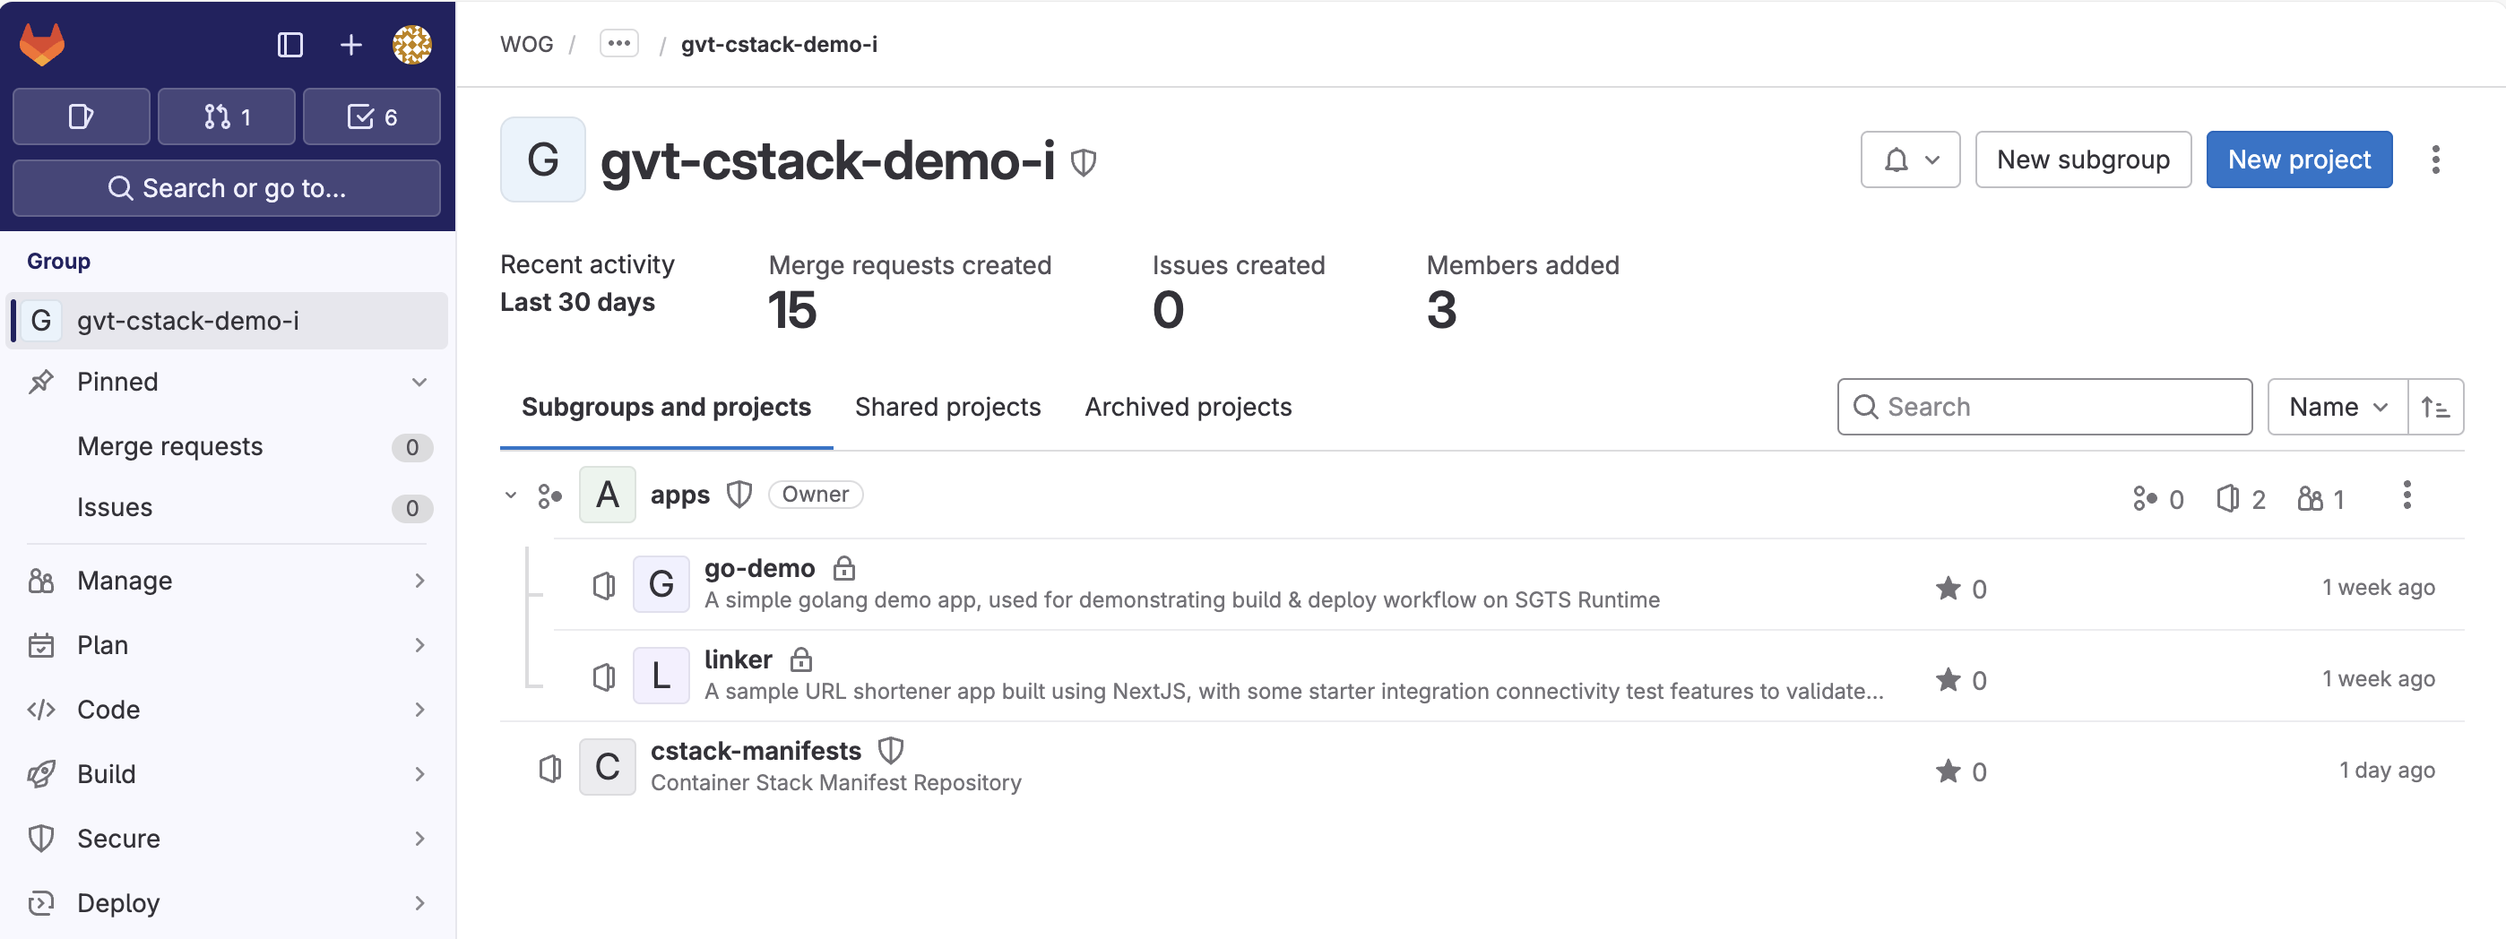
Task: Open the assigned issues icon in sidebar
Action: point(81,116)
